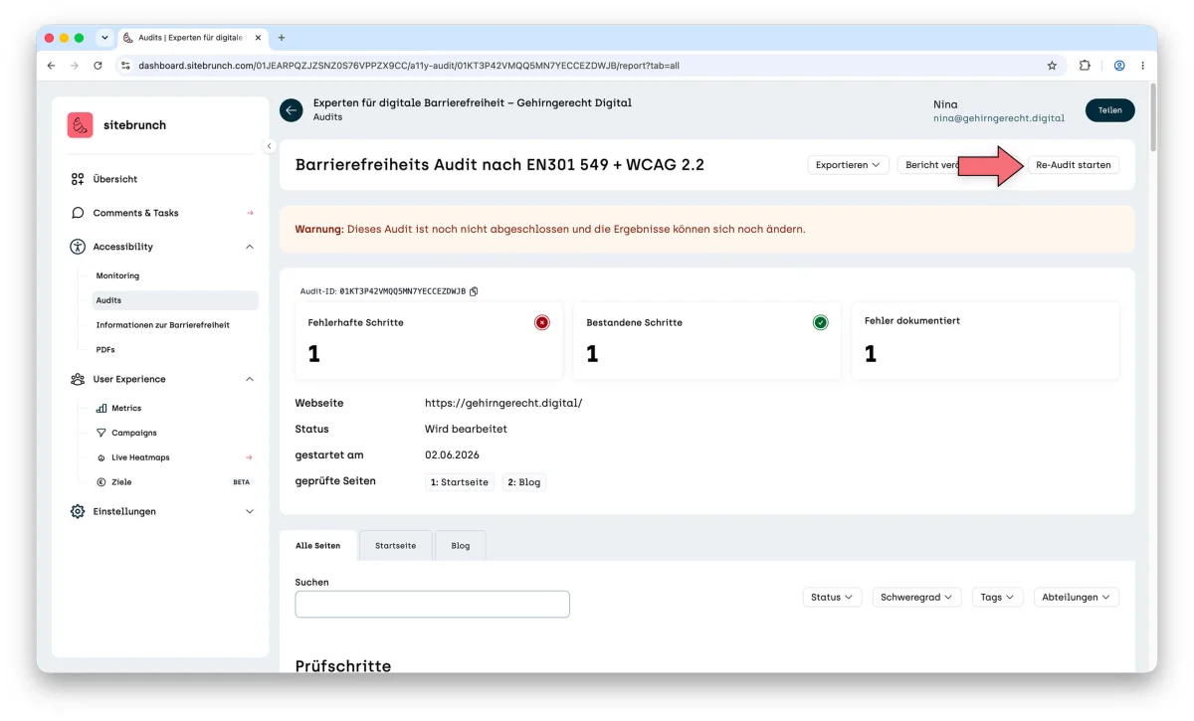Collapse the Accessibility sidebar section
Viewport: 1194px width, 721px height.
click(x=250, y=247)
